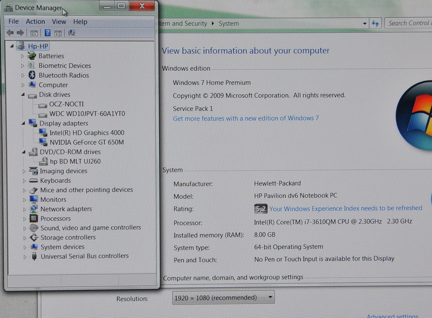This screenshot has height=318, width=432.
Task: Click the Search Control Panel field
Action: point(408,23)
